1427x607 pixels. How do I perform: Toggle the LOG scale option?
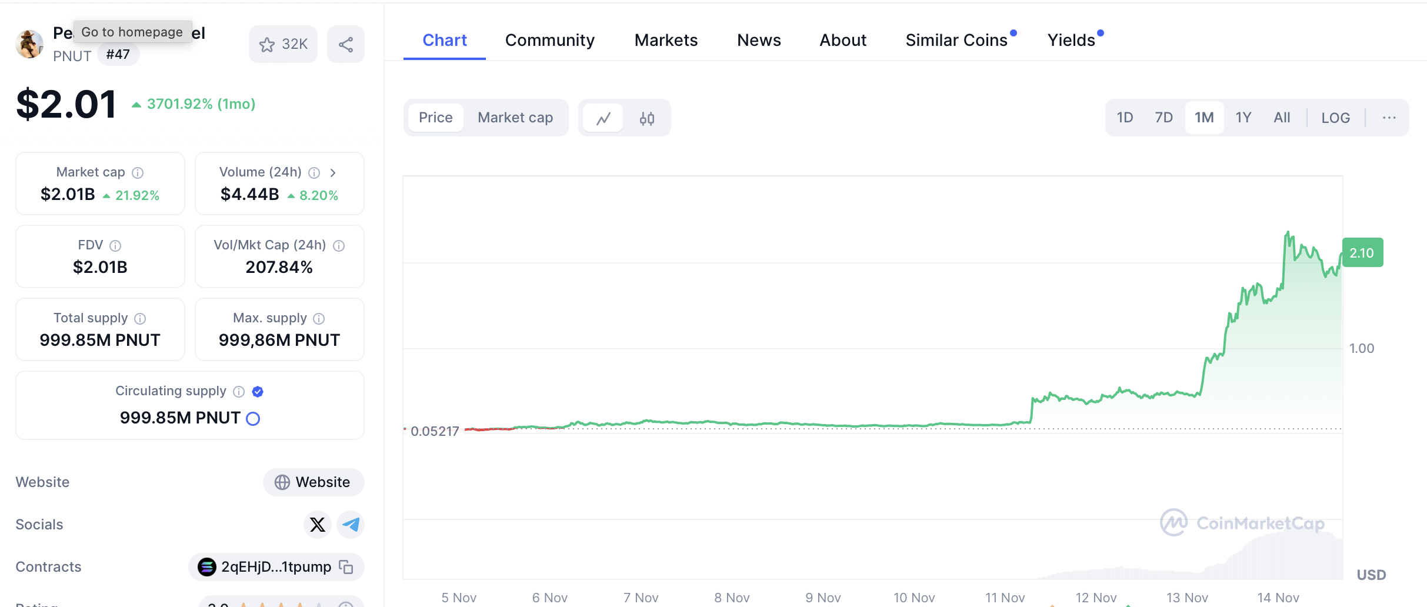click(x=1335, y=118)
